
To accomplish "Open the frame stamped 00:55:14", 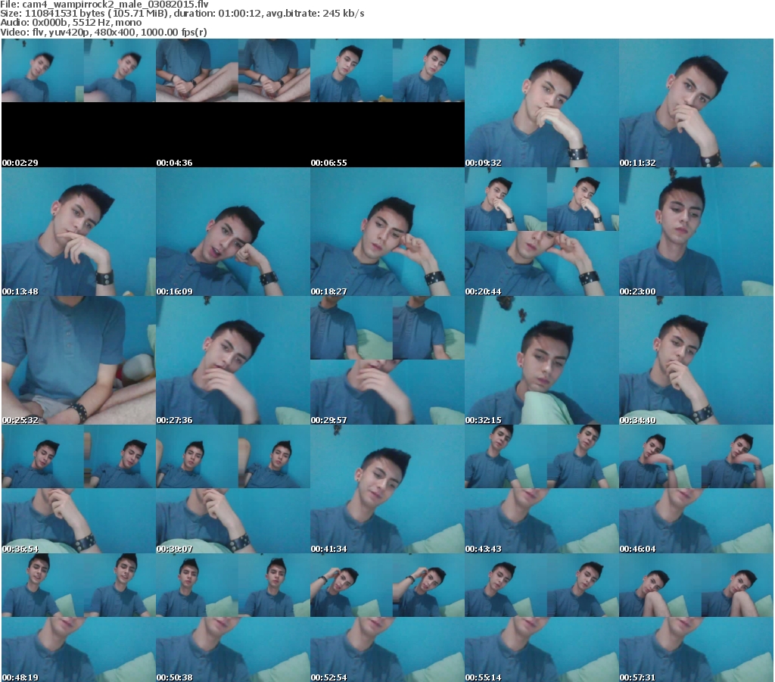I will pos(542,618).
